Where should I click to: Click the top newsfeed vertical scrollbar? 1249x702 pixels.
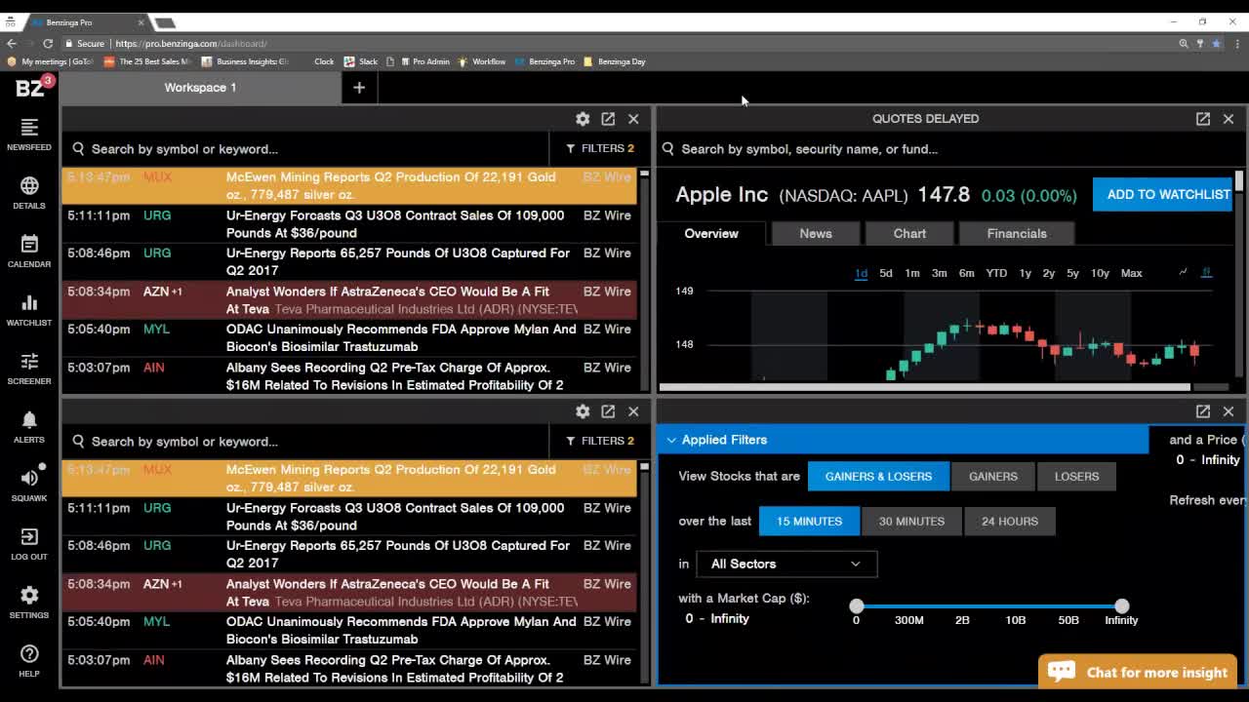[644, 281]
